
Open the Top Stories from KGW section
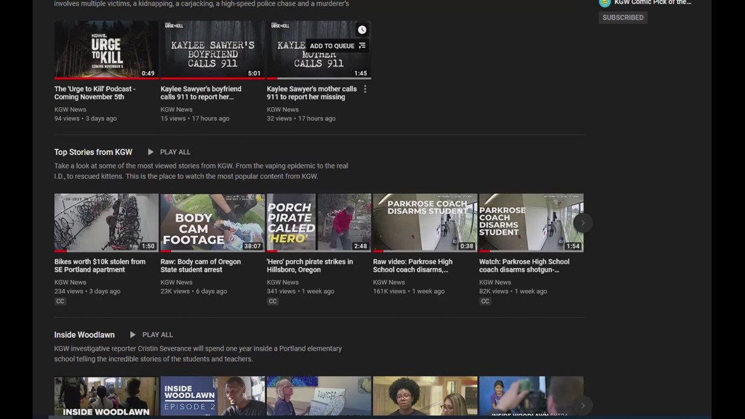[x=93, y=152]
